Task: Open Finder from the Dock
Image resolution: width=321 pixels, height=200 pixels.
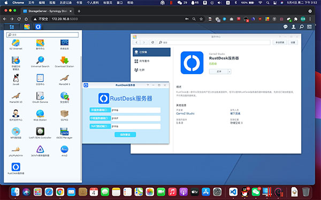Action: point(15,192)
